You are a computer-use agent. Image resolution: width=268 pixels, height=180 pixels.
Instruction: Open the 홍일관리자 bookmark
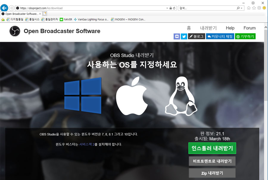[x=49, y=19]
